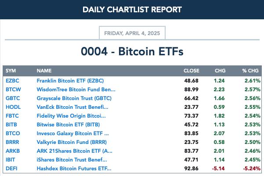Click the ARKB symbol link
The width and height of the screenshot is (264, 176).
13,151
